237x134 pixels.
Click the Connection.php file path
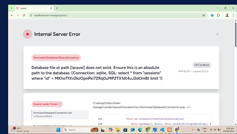click(x=141, y=105)
